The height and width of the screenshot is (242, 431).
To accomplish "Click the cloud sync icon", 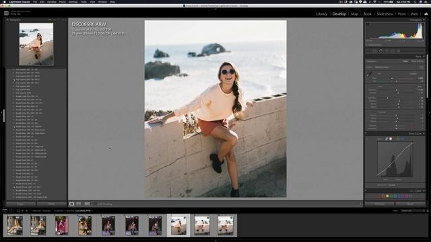I will click(x=426, y=13).
